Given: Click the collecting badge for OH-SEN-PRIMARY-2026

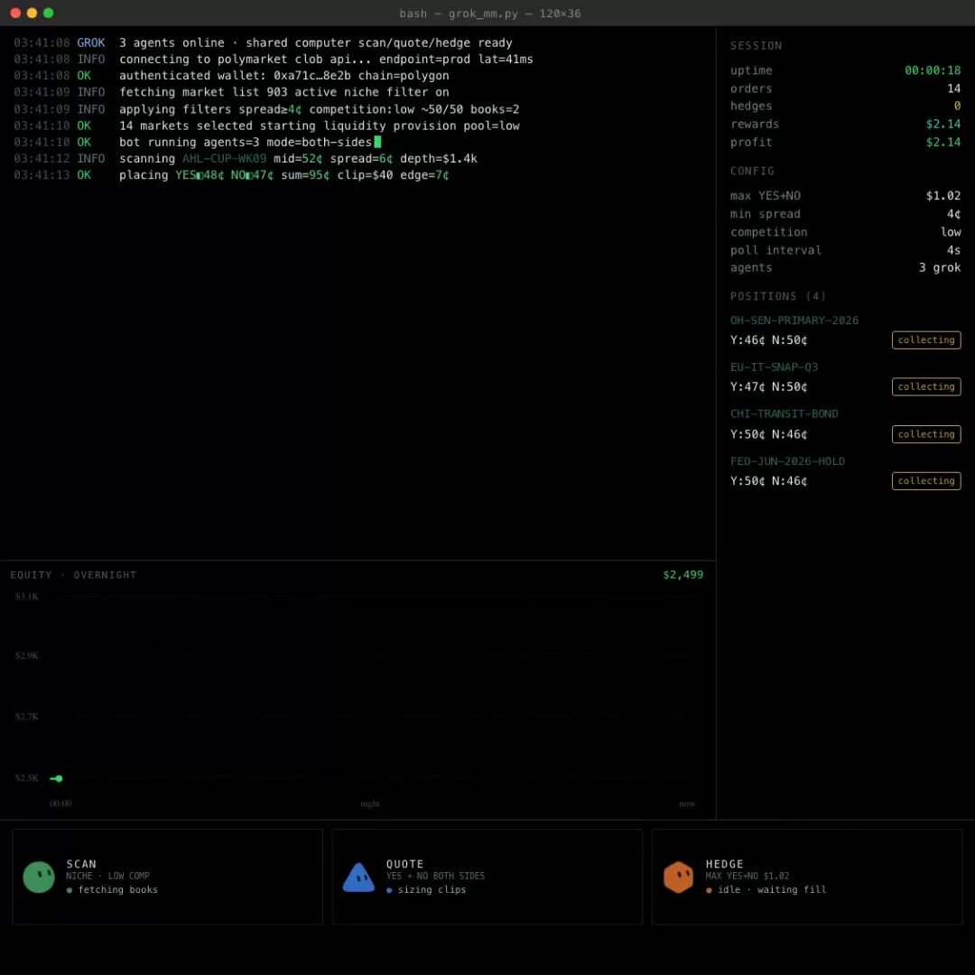Looking at the screenshot, I should 926,340.
